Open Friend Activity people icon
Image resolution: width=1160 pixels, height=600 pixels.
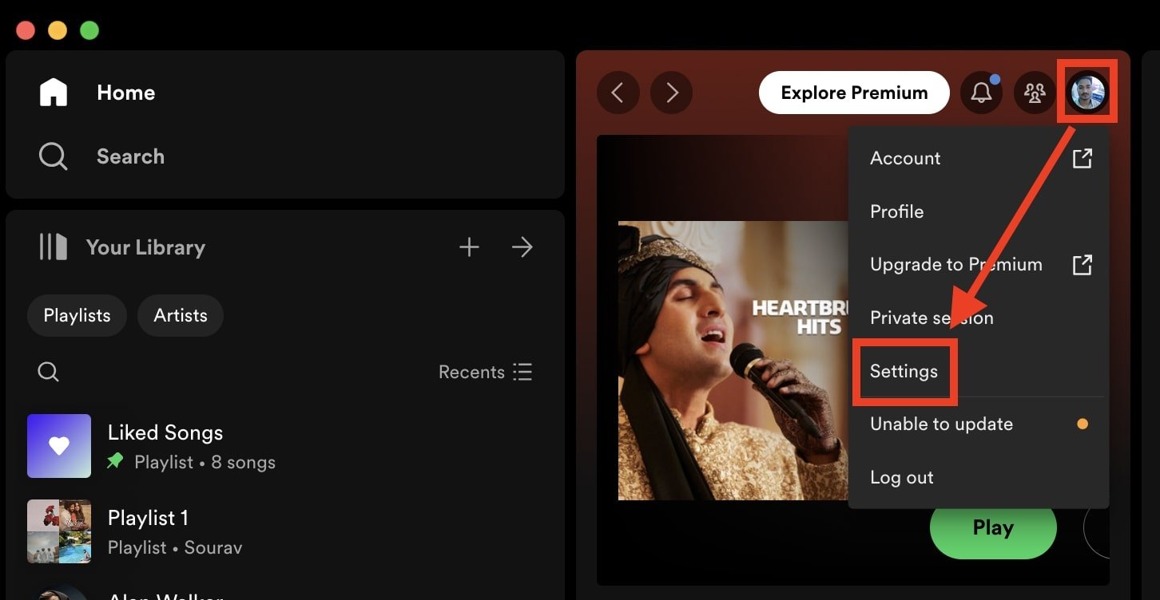(x=1035, y=93)
